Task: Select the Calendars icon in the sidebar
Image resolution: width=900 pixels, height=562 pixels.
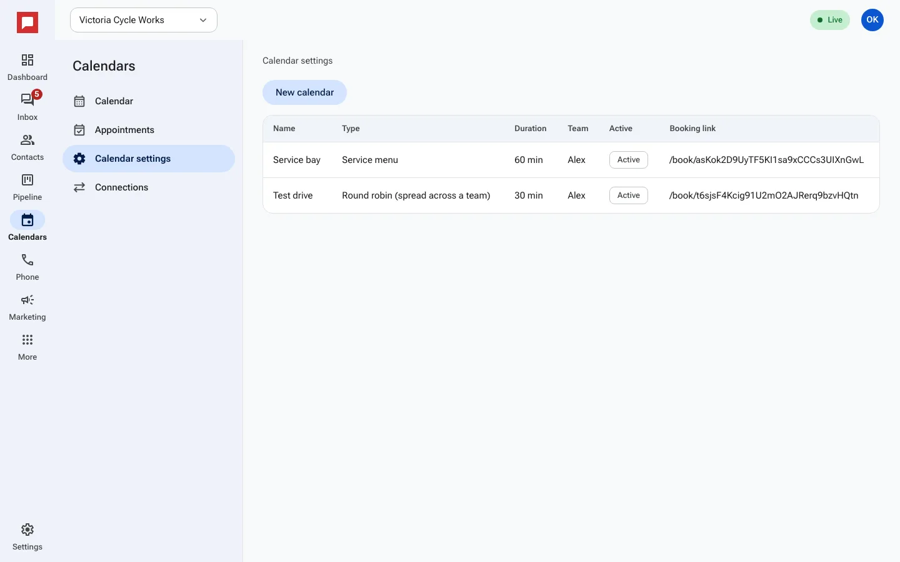Action: [x=27, y=227]
